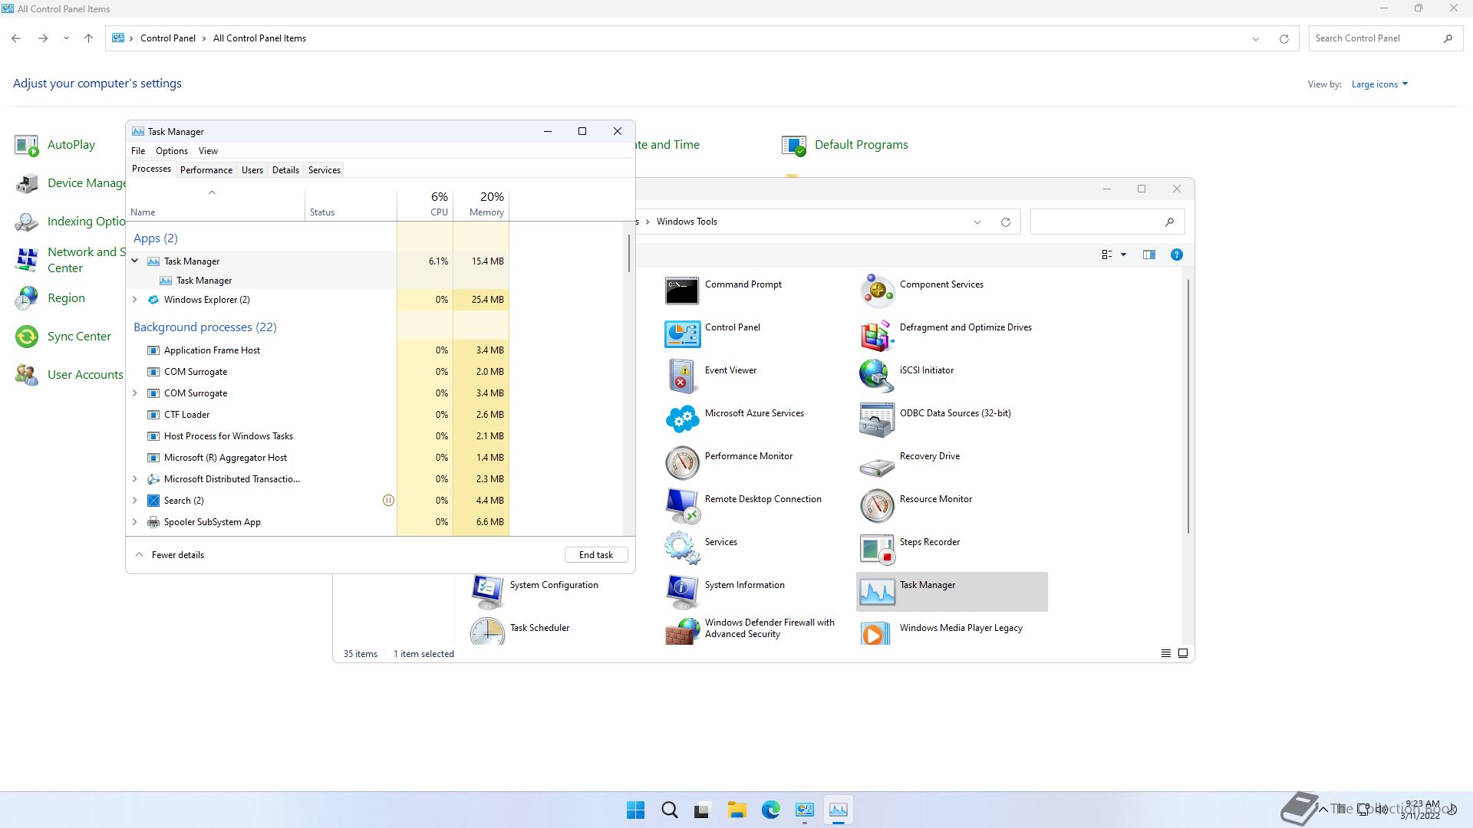This screenshot has height=828, width=1473.
Task: Refresh the Control Panel address bar
Action: (1284, 38)
